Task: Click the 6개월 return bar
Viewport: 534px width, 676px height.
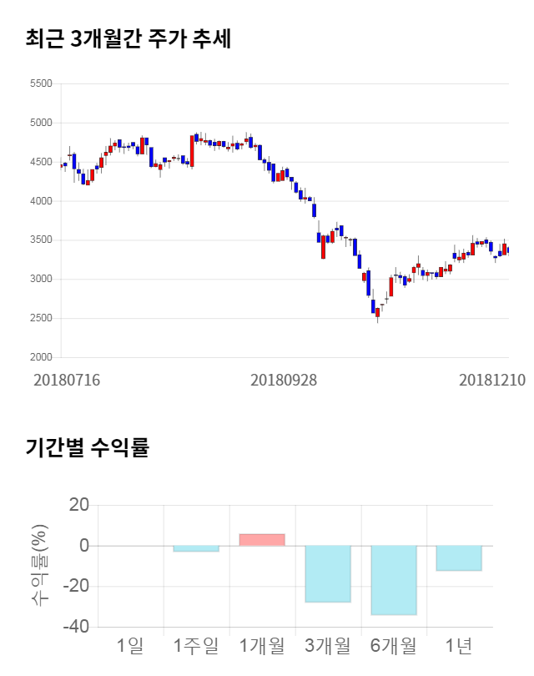Action: (394, 580)
